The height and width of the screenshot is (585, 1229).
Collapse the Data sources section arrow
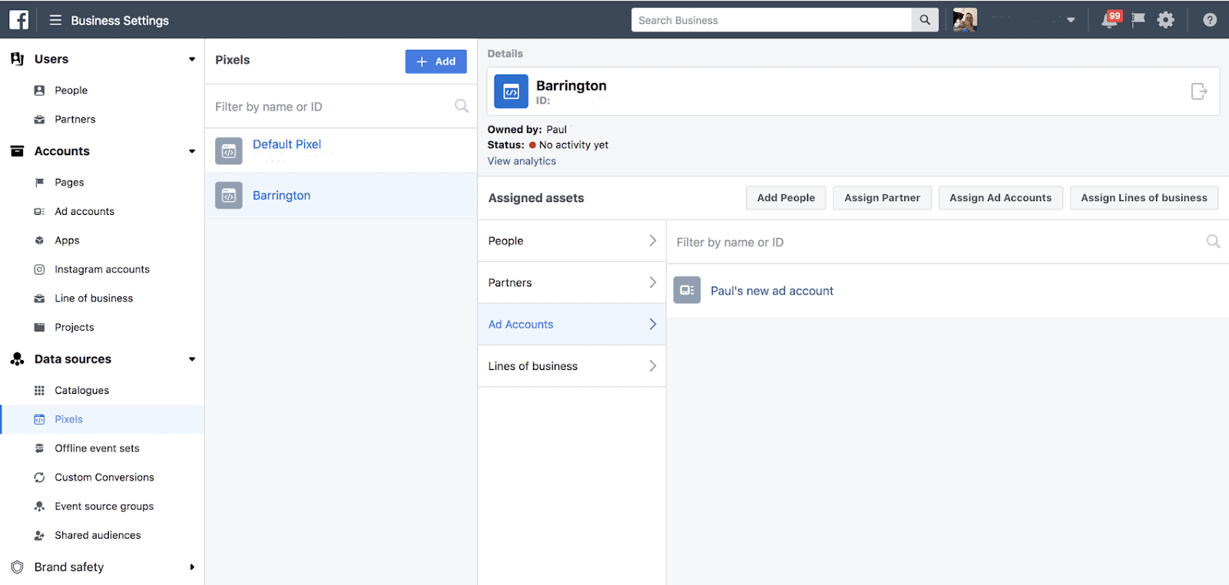192,359
